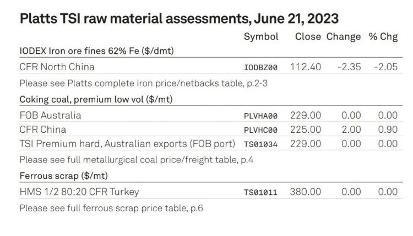Click the PLVHC00 symbol code
This screenshot has width=413, height=236.
(260, 130)
